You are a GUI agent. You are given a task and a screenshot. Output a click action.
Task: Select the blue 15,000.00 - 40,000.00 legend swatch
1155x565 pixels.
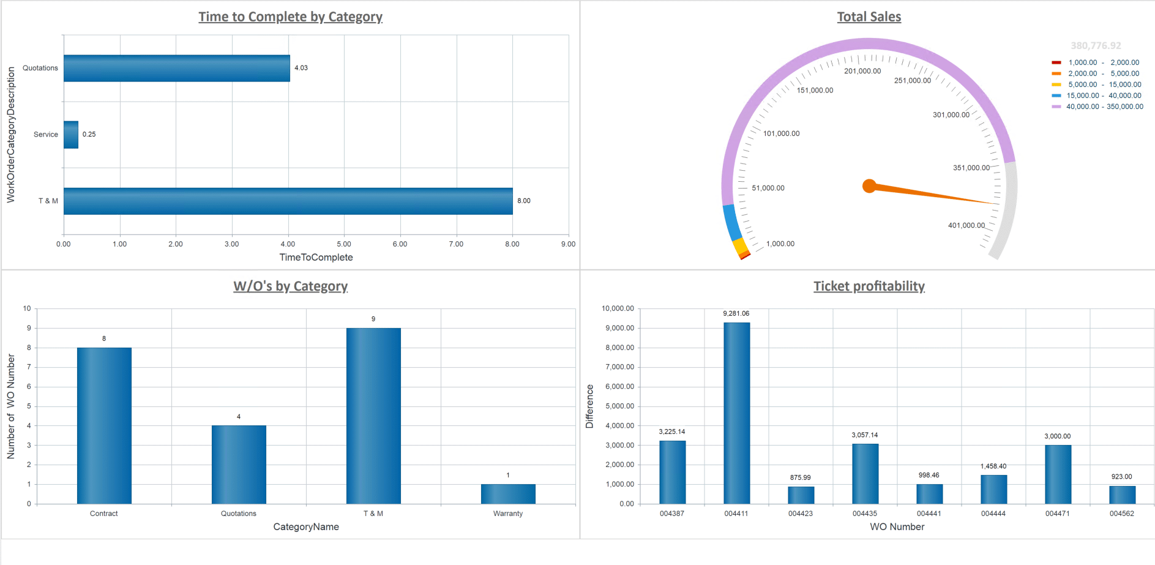click(1055, 95)
